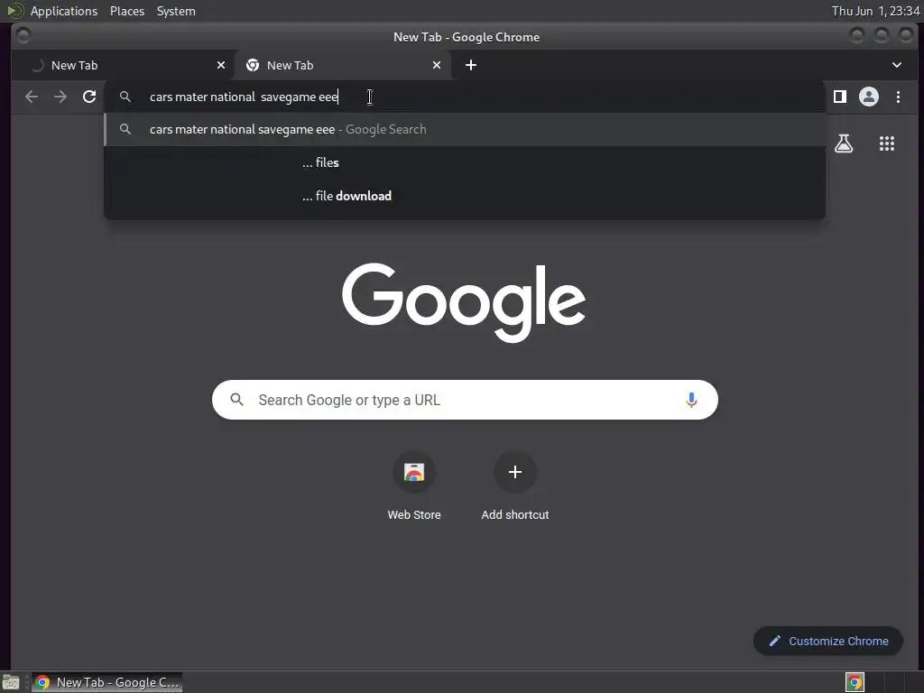Click the Add shortcut button
Image resolution: width=924 pixels, height=693 pixels.
tap(515, 486)
